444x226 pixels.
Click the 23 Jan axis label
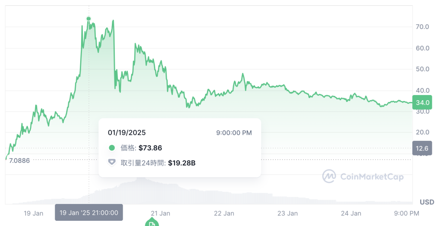(x=288, y=213)
